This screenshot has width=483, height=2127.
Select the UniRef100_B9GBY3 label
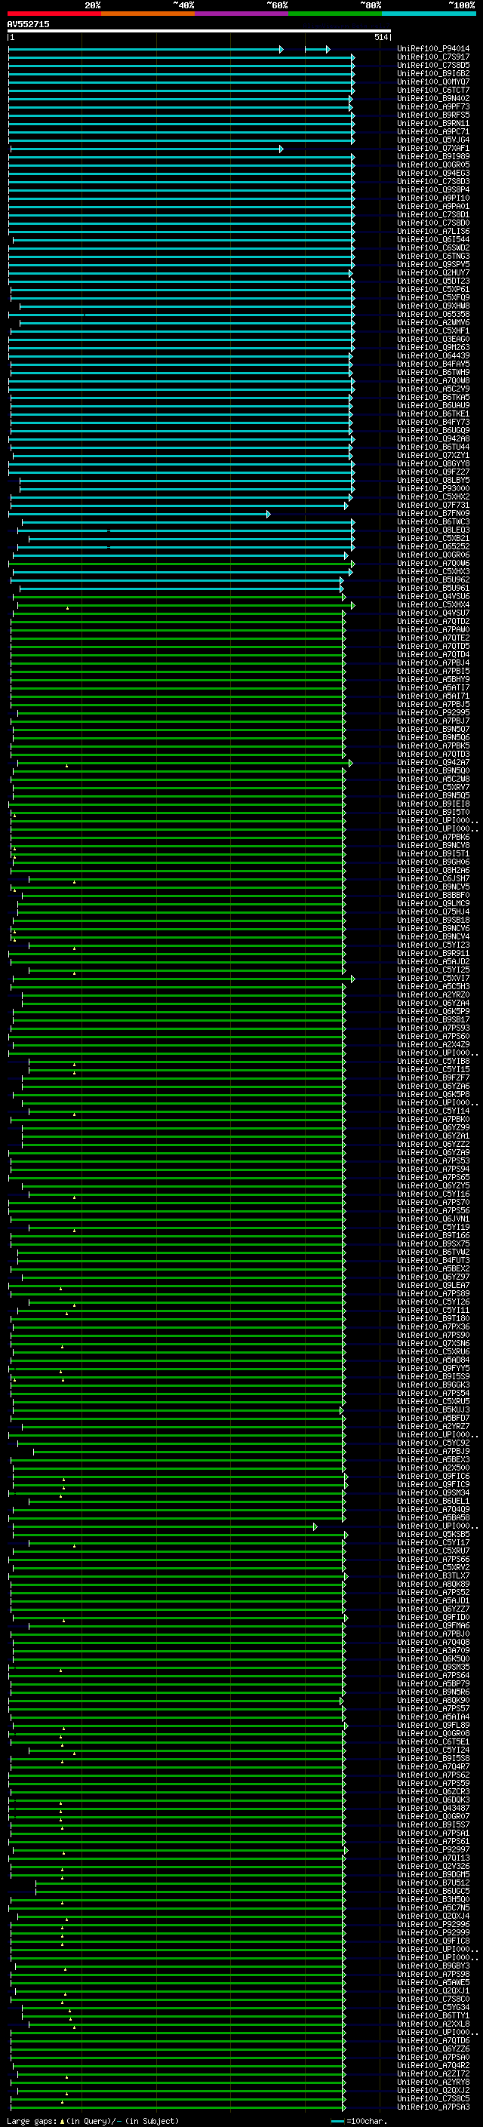click(x=433, y=1966)
